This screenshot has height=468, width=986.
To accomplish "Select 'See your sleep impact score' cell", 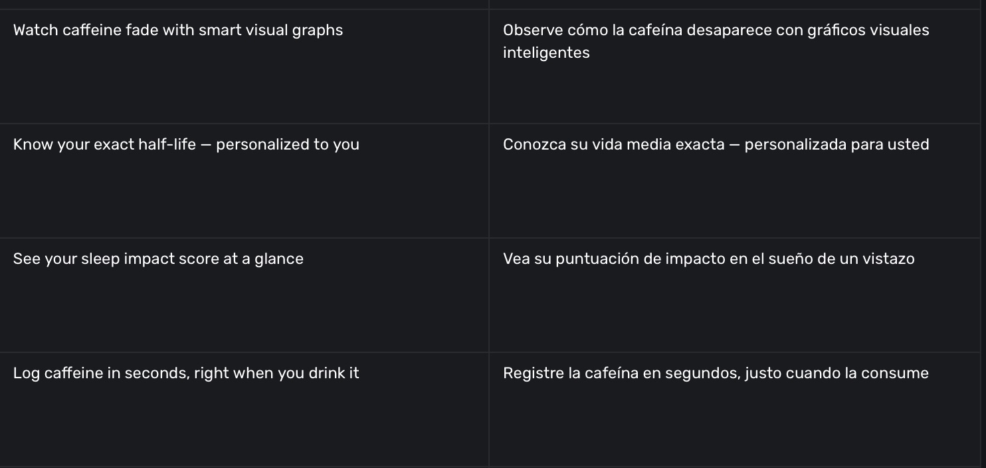I will (x=158, y=259).
